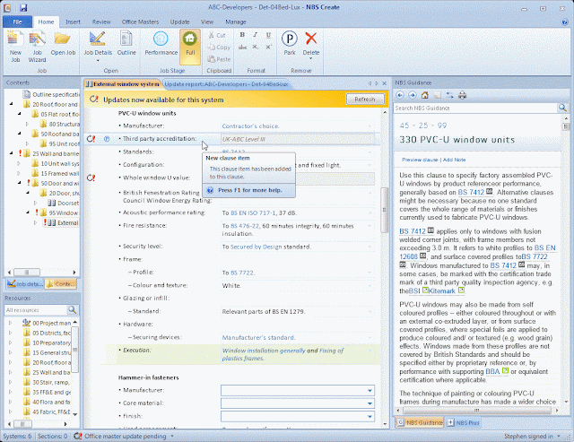Viewport: 574px width, 442px height.
Task: Click the Copy command
Action: (219, 48)
